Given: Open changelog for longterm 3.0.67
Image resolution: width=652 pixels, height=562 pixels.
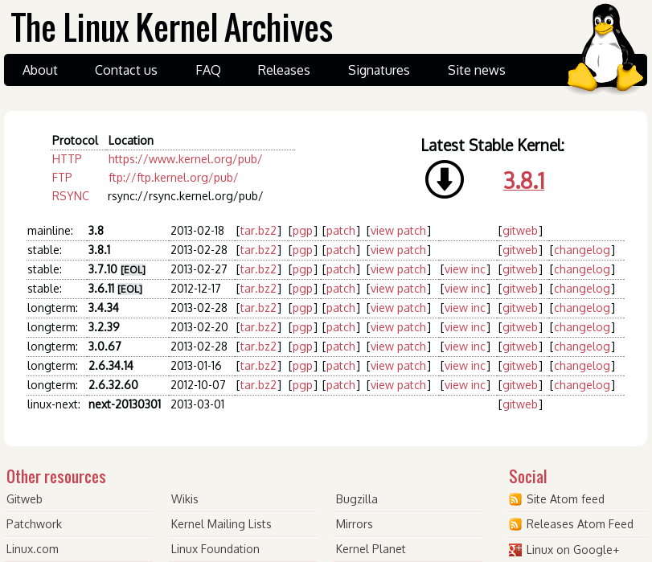Looking at the screenshot, I should [582, 347].
